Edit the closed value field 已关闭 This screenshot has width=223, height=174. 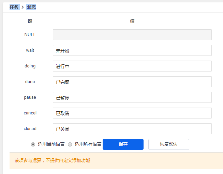click(x=132, y=129)
